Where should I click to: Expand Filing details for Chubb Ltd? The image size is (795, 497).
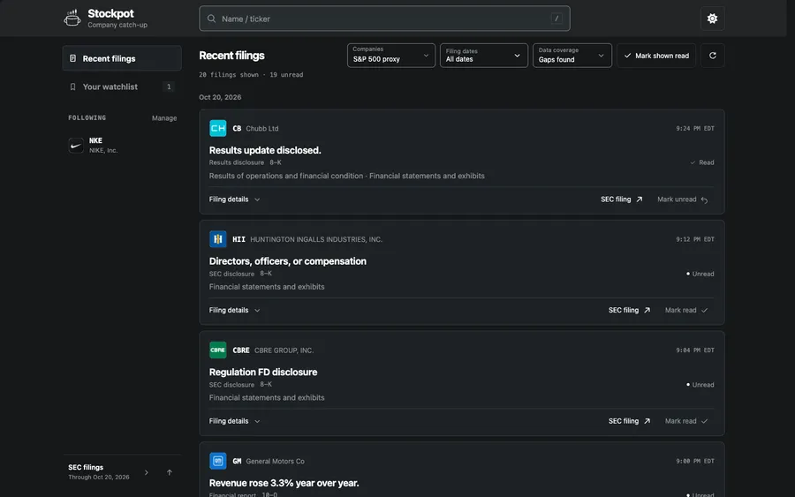pos(234,200)
